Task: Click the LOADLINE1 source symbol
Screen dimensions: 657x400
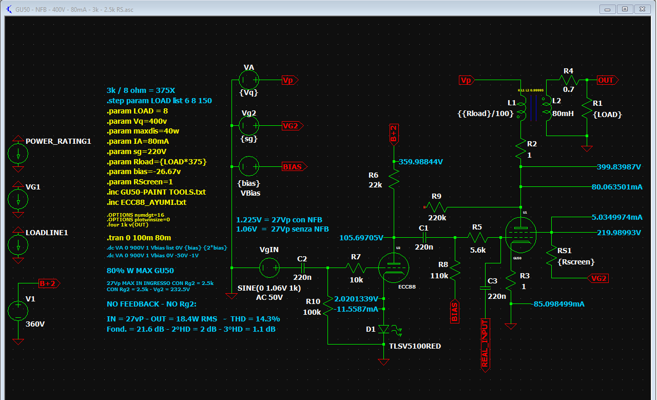Action: tap(18, 245)
